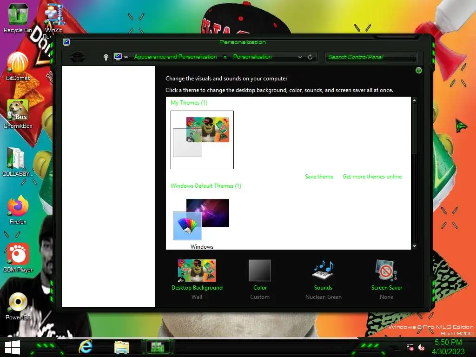Screen dimensions: 476x357
Task: Click the Personalization window title icon
Action: tap(66, 42)
